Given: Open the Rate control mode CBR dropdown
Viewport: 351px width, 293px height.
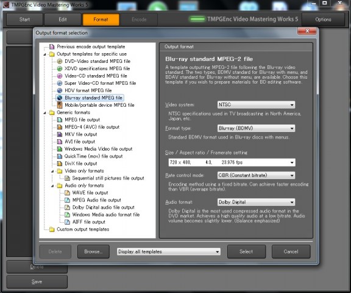Looking at the screenshot, I should pyautogui.click(x=256, y=175).
